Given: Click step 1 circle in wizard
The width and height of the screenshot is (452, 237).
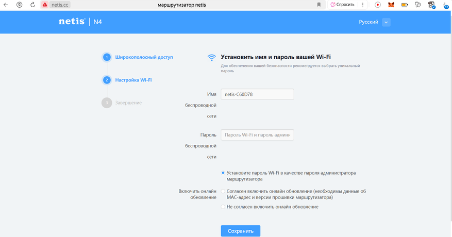Looking at the screenshot, I should tap(107, 57).
